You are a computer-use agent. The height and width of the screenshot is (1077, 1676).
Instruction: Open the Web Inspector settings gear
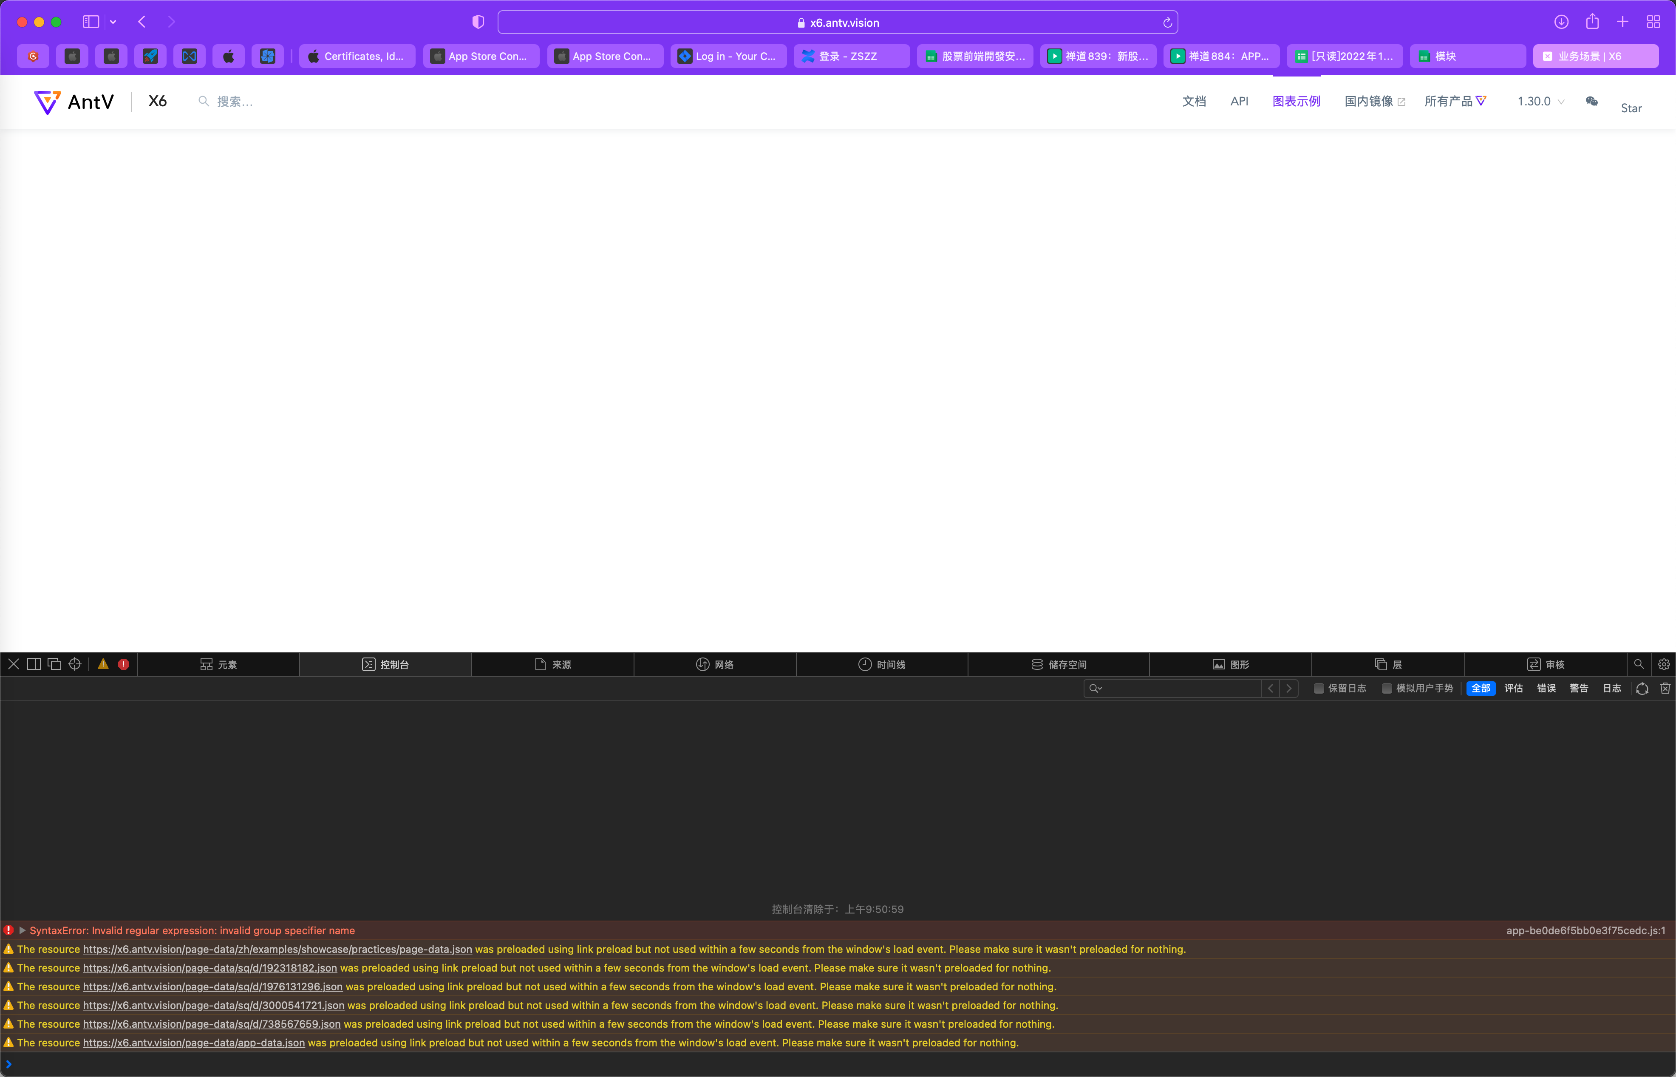pyautogui.click(x=1664, y=664)
